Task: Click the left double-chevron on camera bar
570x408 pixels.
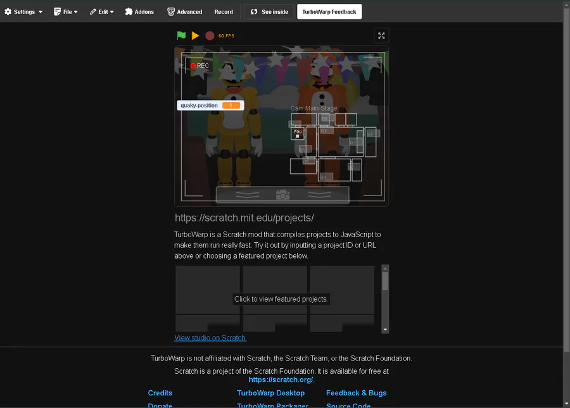Action: [248, 195]
